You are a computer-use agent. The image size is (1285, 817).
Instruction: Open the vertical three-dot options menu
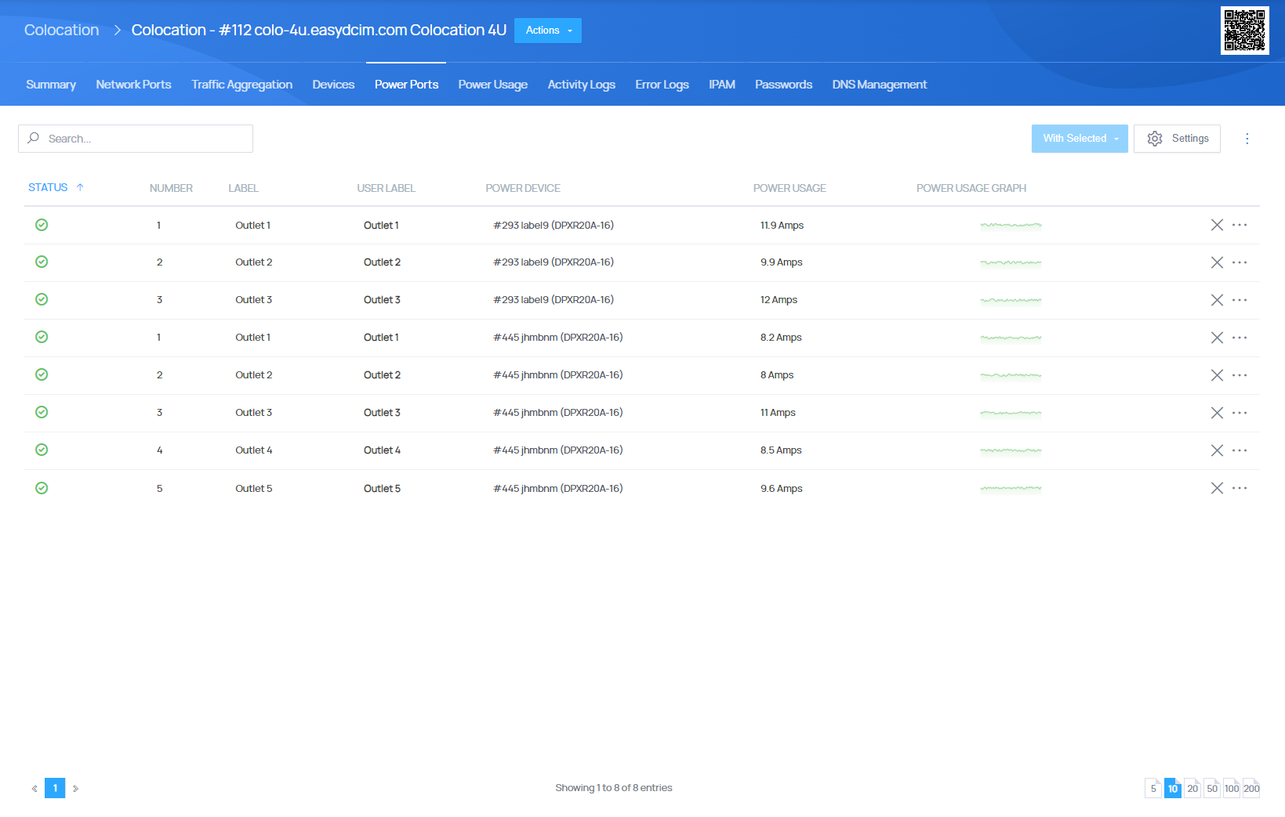click(x=1247, y=139)
